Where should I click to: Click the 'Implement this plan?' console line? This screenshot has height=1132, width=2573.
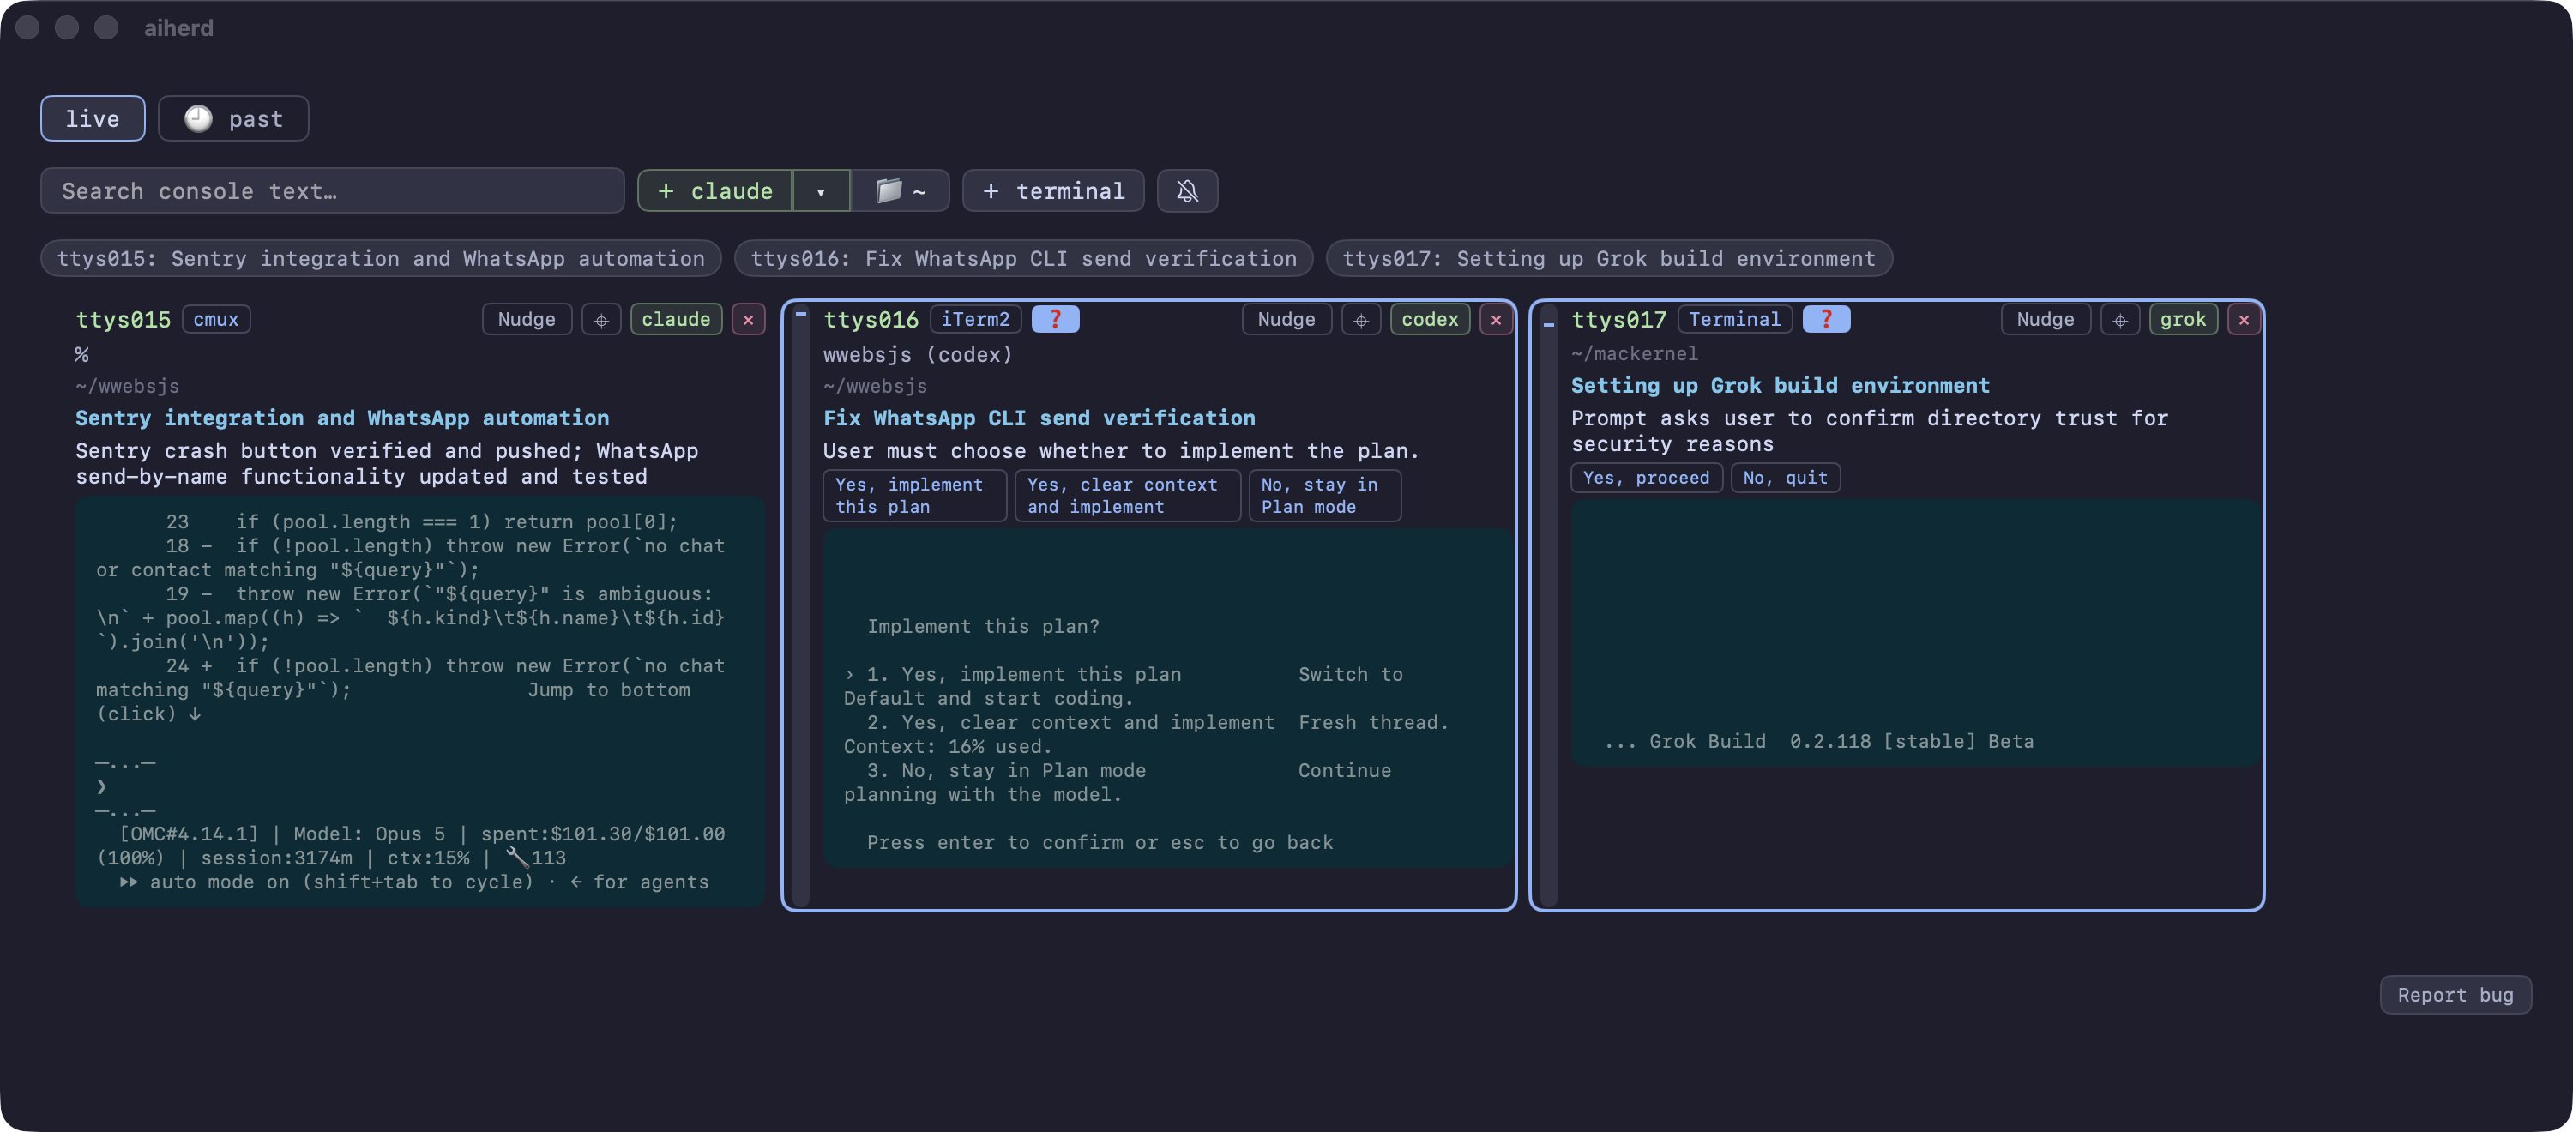click(983, 626)
